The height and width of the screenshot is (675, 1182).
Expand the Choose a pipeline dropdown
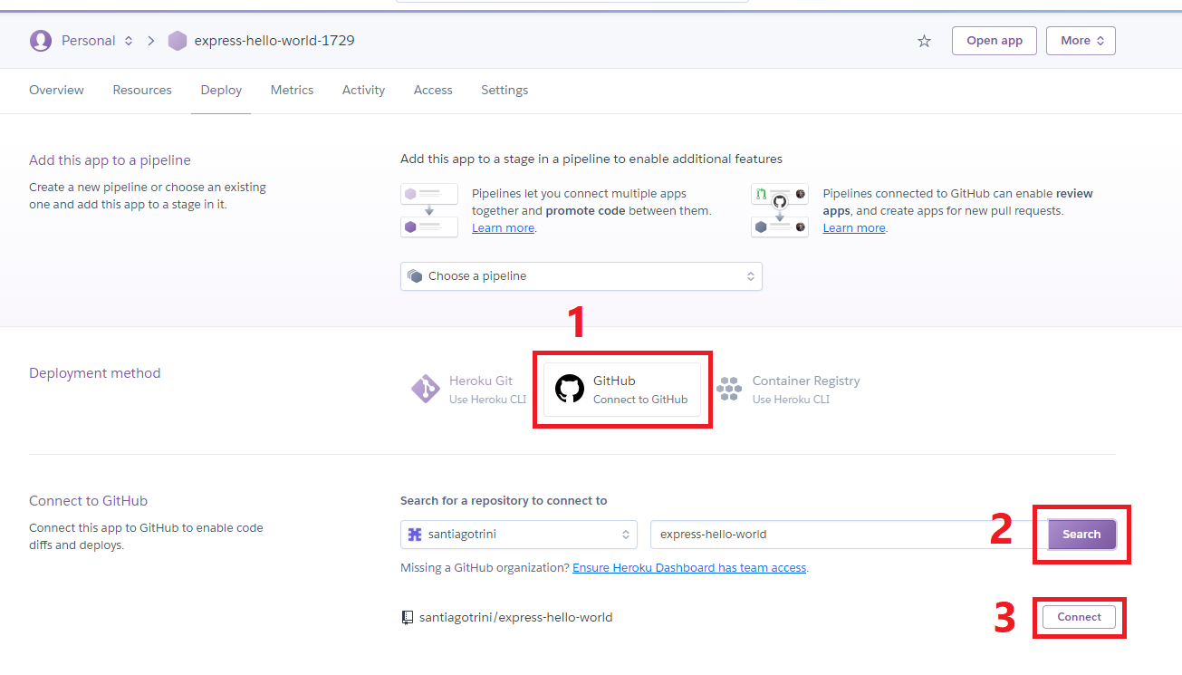click(x=581, y=276)
